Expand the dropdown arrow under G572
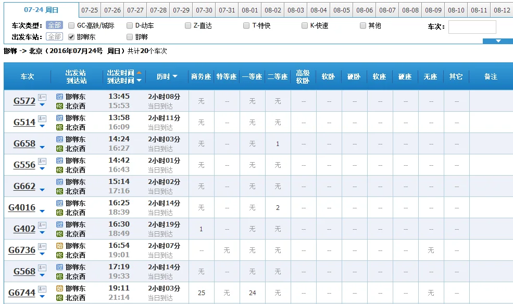 tap(42, 105)
